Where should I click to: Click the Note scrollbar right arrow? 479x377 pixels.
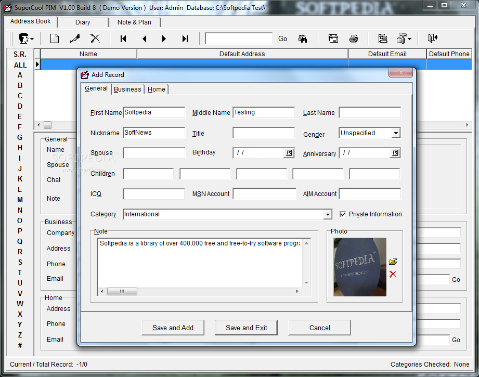tap(297, 291)
